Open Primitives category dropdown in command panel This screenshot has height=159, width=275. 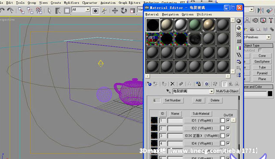[268, 37]
